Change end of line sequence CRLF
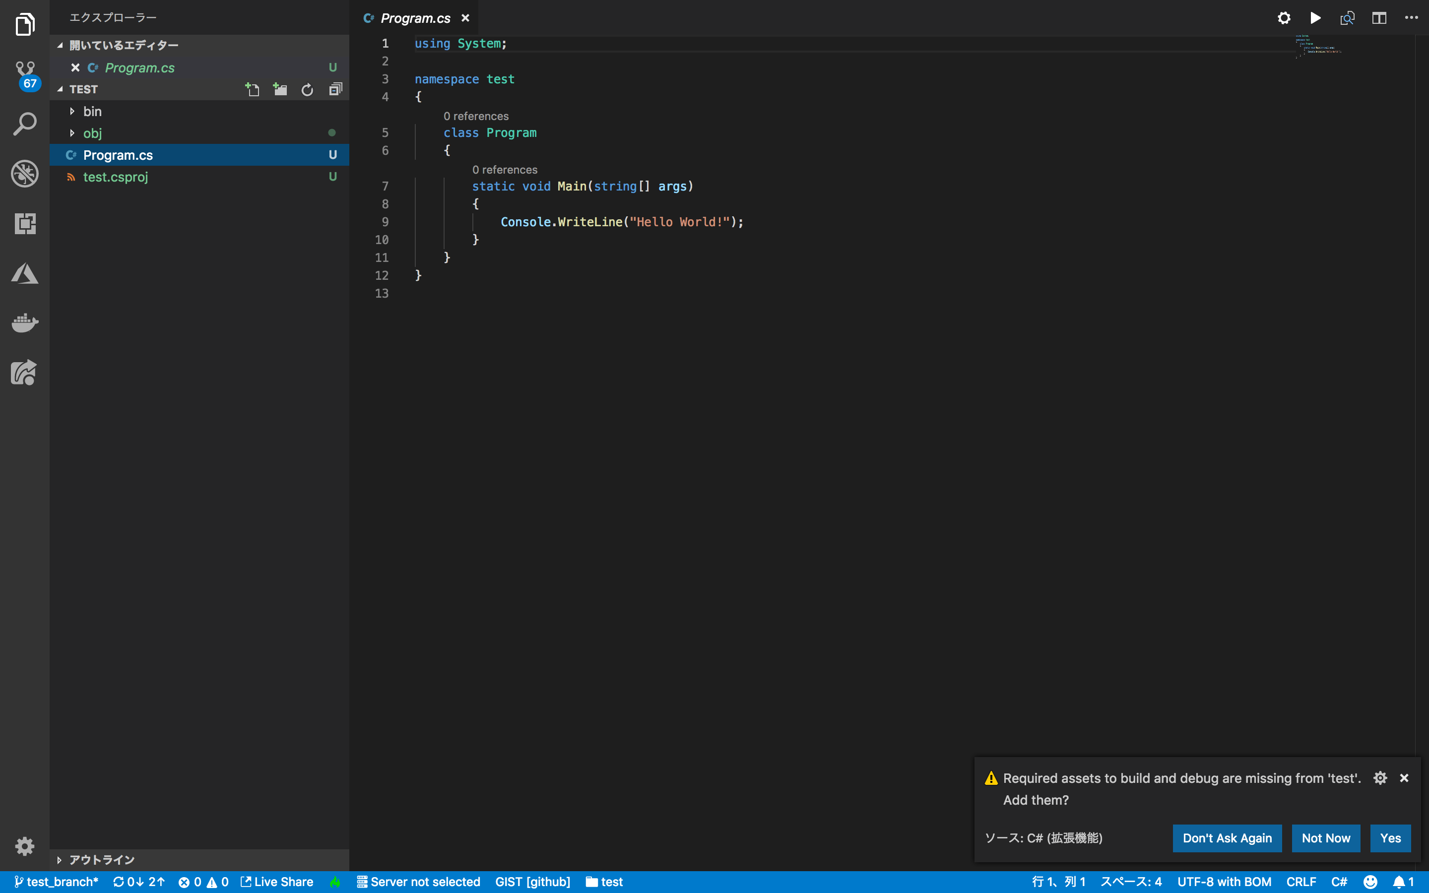This screenshot has height=893, width=1429. pyautogui.click(x=1301, y=882)
